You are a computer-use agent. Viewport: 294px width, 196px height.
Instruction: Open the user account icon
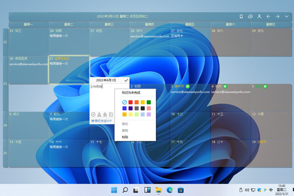point(259,17)
